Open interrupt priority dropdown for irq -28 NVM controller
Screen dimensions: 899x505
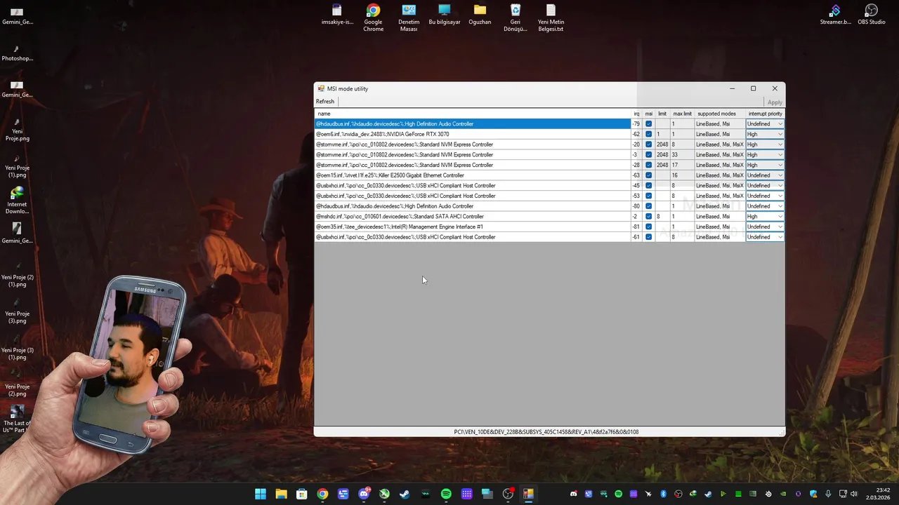[765, 165]
